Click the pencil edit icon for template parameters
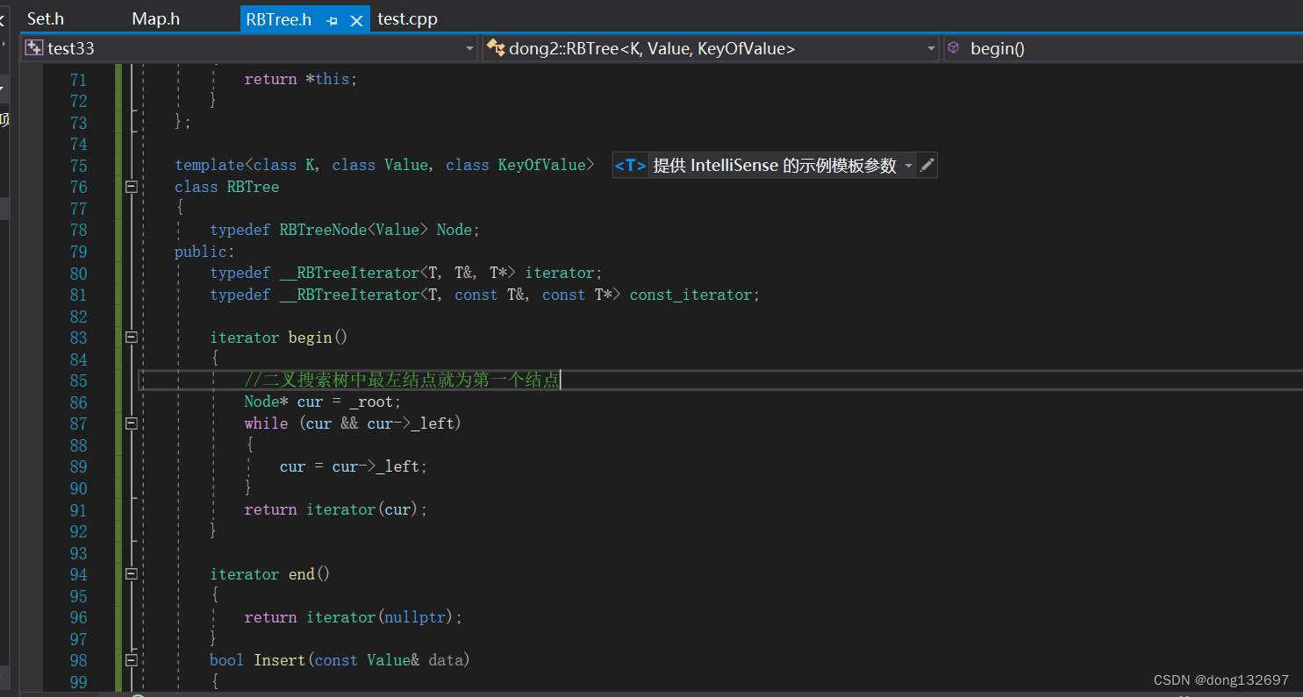Screen dimensions: 1303x697 click(x=927, y=165)
